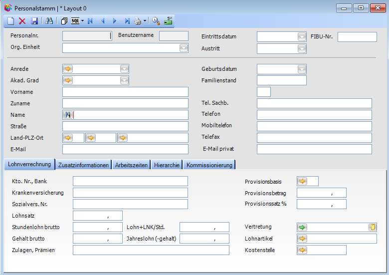Open the Geburtsdatum date picker dropdown
389x275 pixels.
click(x=302, y=69)
